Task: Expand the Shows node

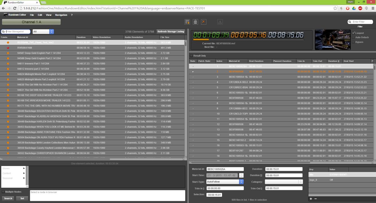Action: point(24,168)
